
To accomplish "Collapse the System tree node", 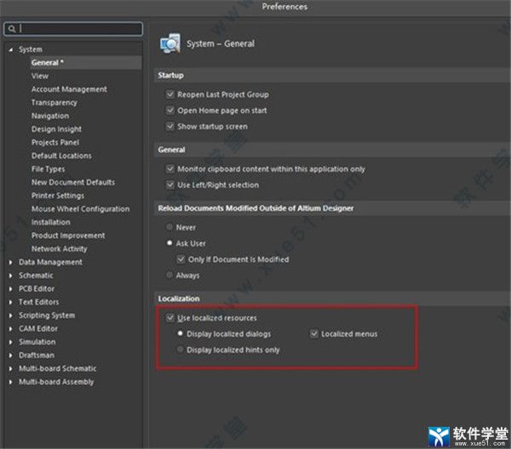I will [11, 49].
